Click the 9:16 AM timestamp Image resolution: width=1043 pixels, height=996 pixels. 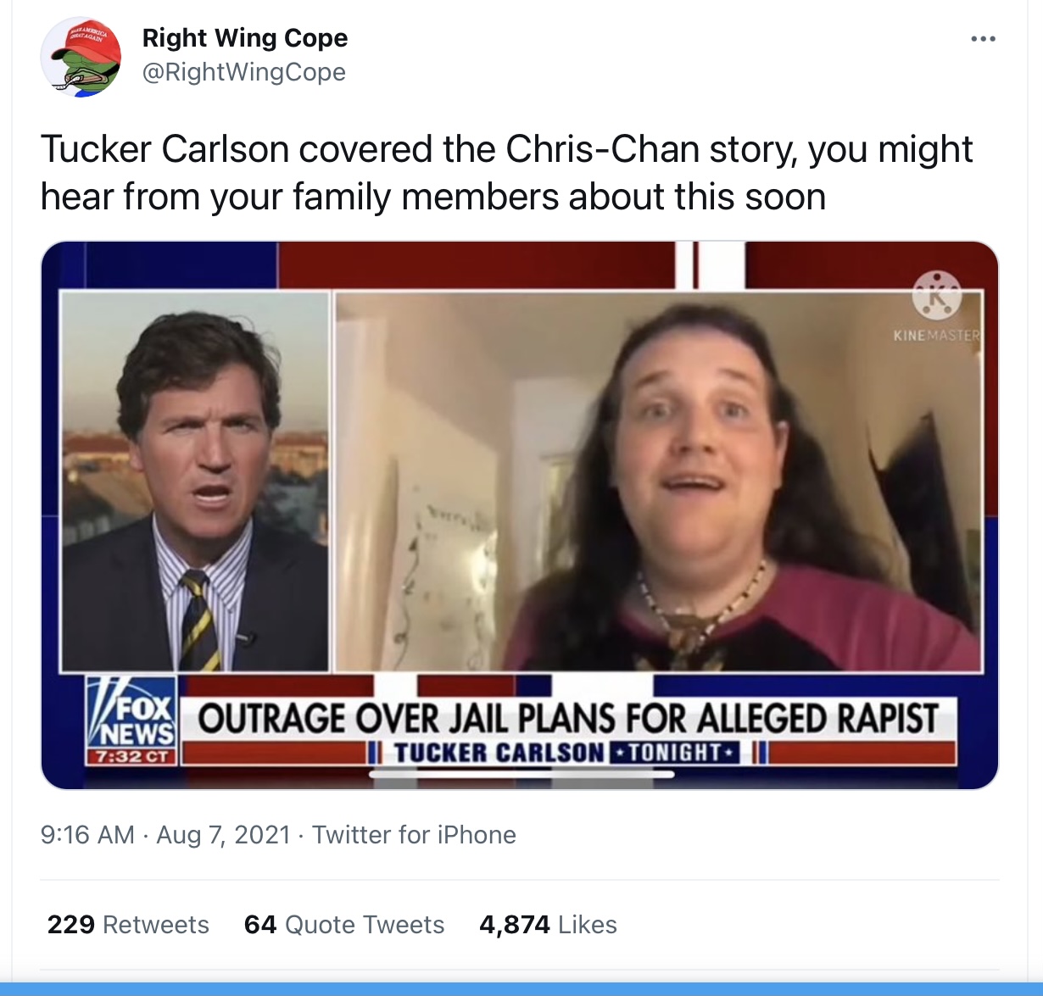87,835
